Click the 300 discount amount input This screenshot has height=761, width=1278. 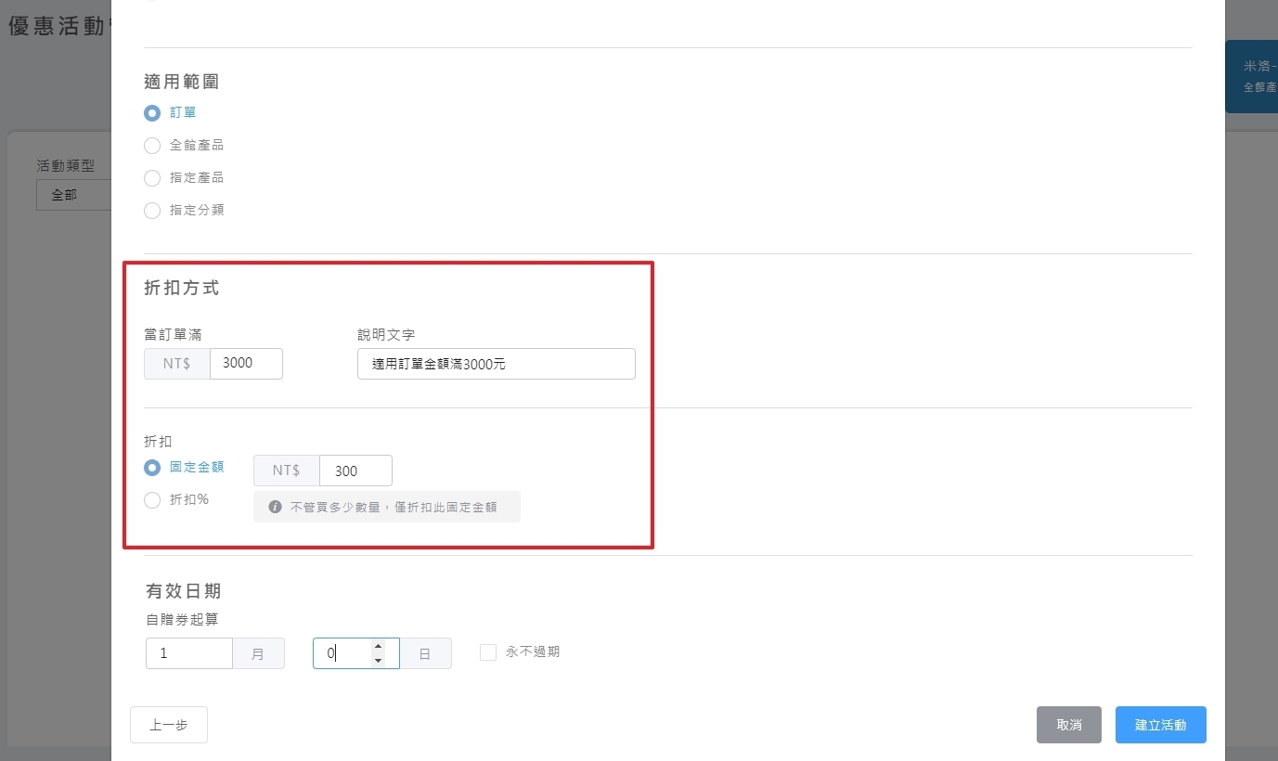[355, 471]
